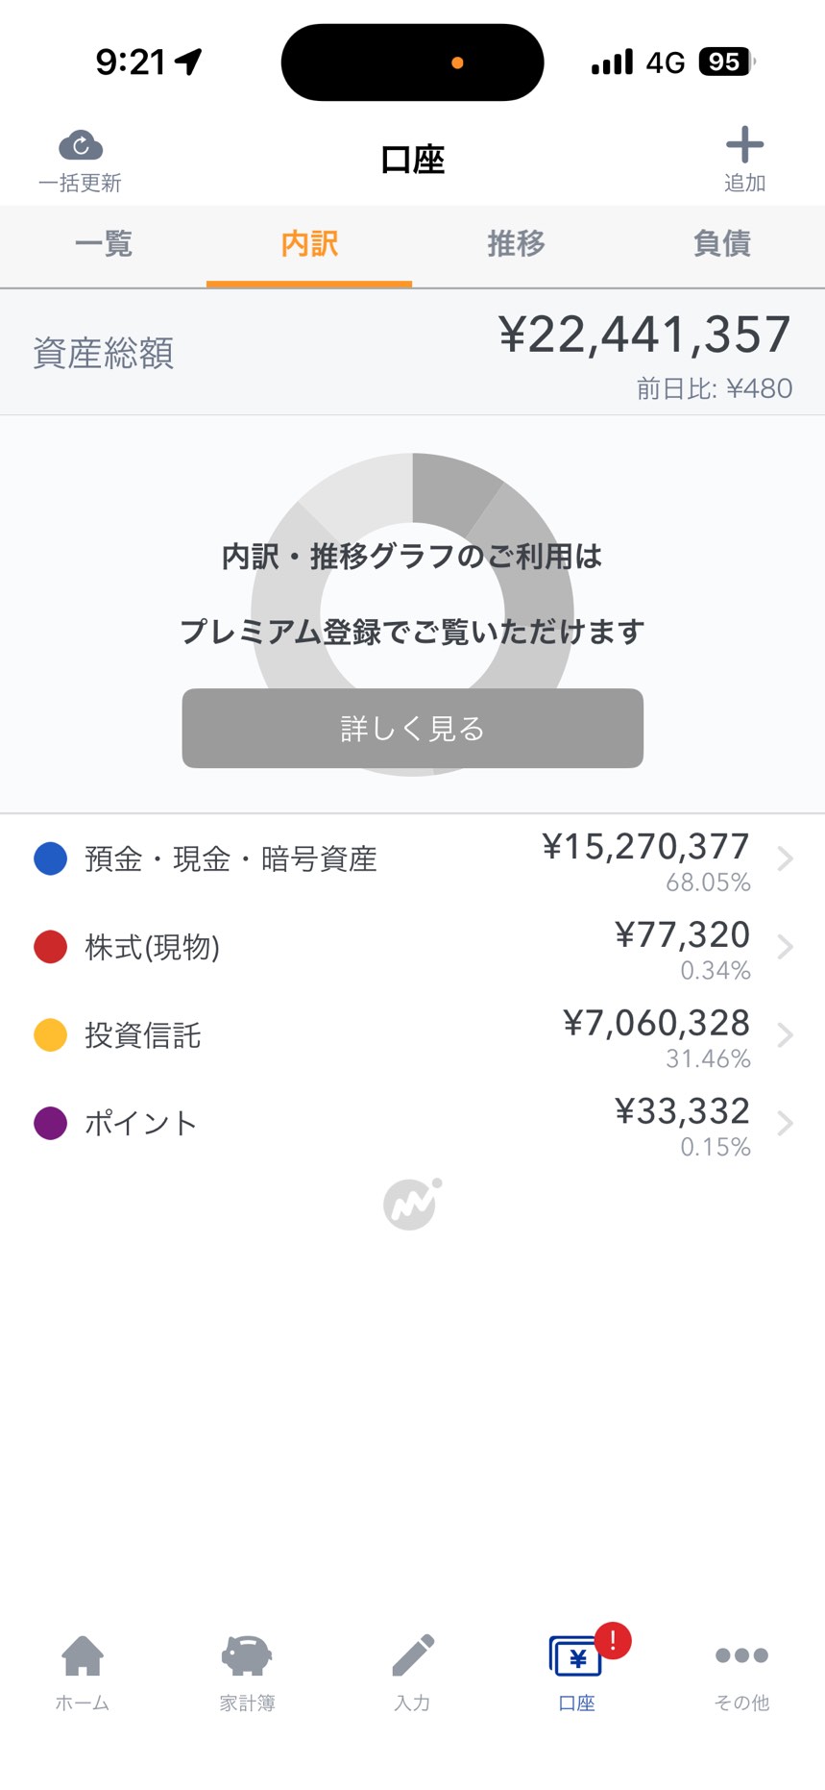Open the Home tab house icon
825x1790 pixels.
83,1655
